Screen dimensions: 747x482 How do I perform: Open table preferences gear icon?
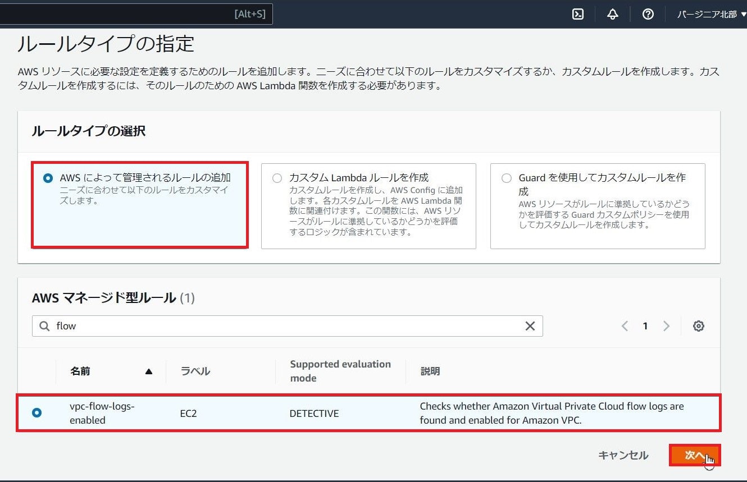(699, 326)
